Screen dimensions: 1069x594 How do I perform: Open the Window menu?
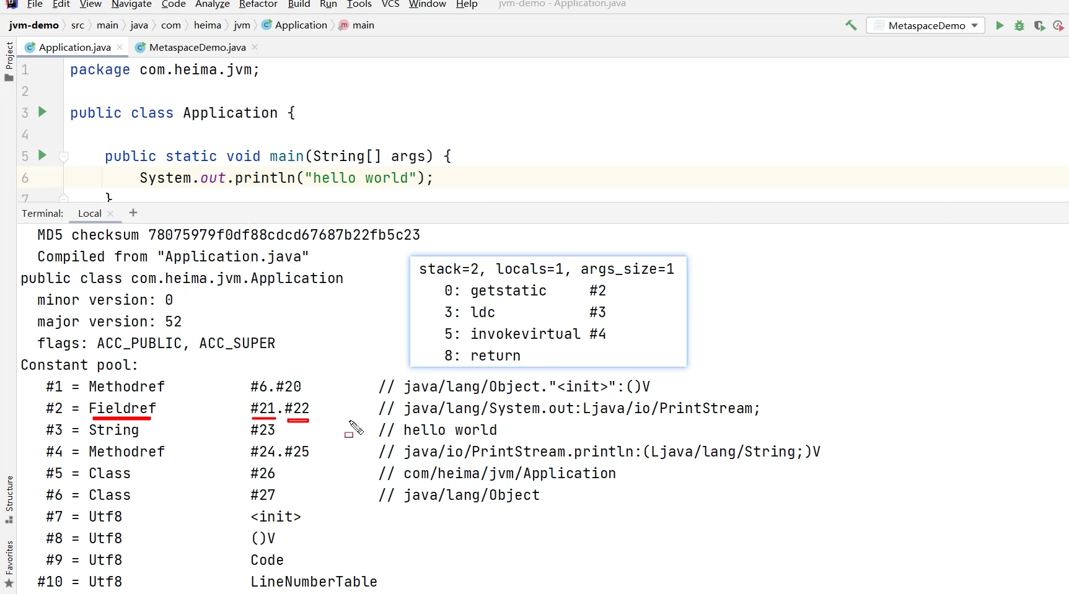[x=428, y=4]
